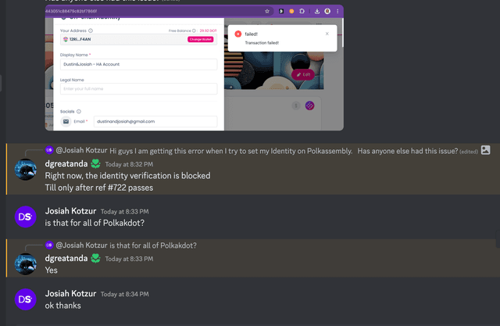Click the Legal Name input field
Viewport: 500px width, 326px height.
click(138, 88)
